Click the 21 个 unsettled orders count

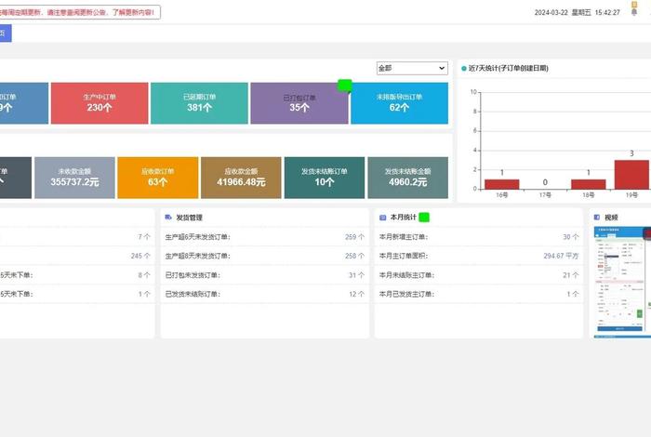coord(570,275)
